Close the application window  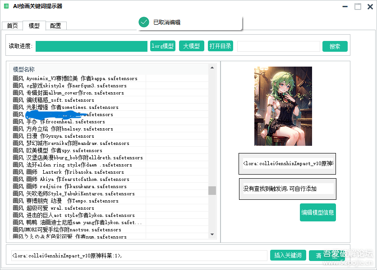370,6
